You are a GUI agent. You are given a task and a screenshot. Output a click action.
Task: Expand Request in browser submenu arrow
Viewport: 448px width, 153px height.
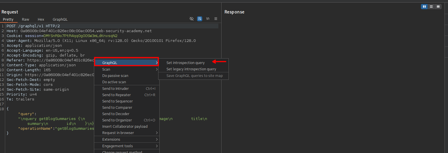[157, 133]
